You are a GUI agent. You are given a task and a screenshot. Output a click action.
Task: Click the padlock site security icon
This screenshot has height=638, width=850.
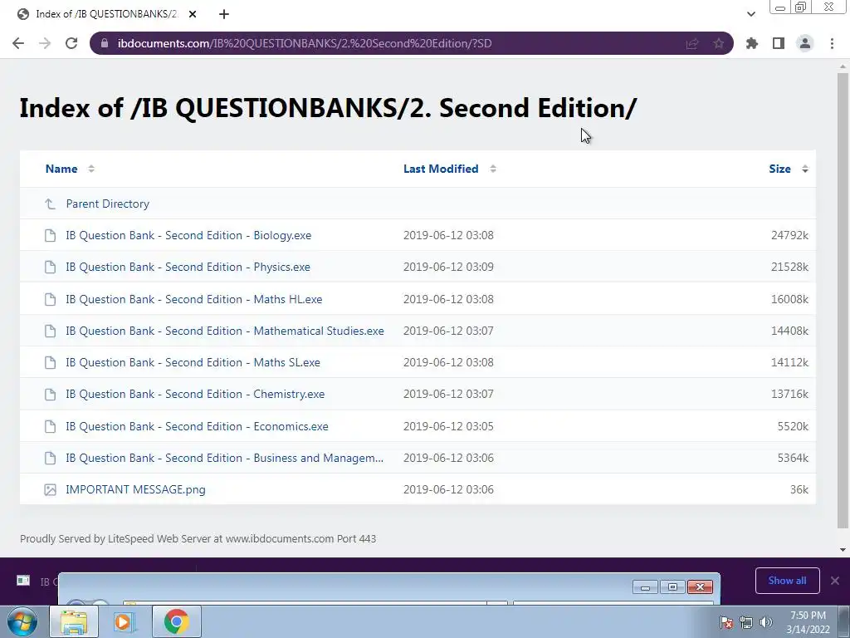pyautogui.click(x=105, y=43)
